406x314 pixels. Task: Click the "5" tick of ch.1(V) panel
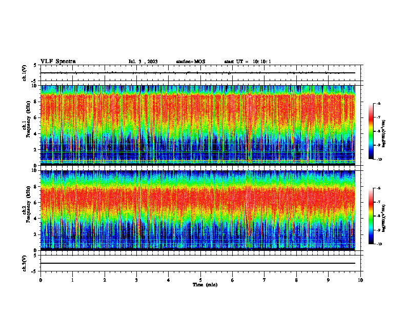[x=36, y=65]
